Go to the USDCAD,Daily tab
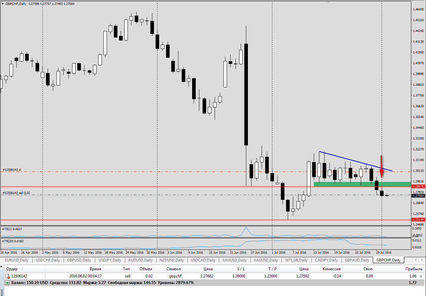The width and height of the screenshot is (426, 296). pos(203,260)
